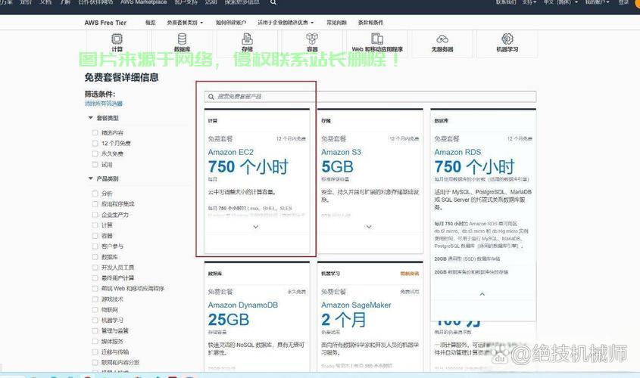Viewport: 640px width, 378px height.
Task: Open the Amazon EC2 link
Action: point(230,153)
